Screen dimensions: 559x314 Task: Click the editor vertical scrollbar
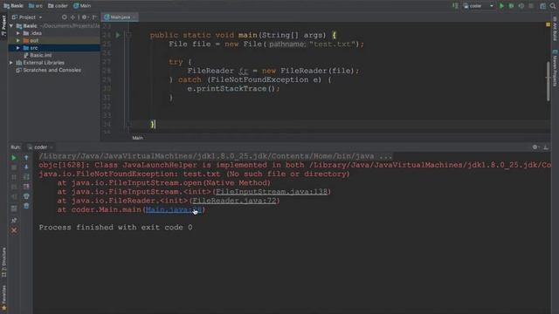(x=548, y=82)
